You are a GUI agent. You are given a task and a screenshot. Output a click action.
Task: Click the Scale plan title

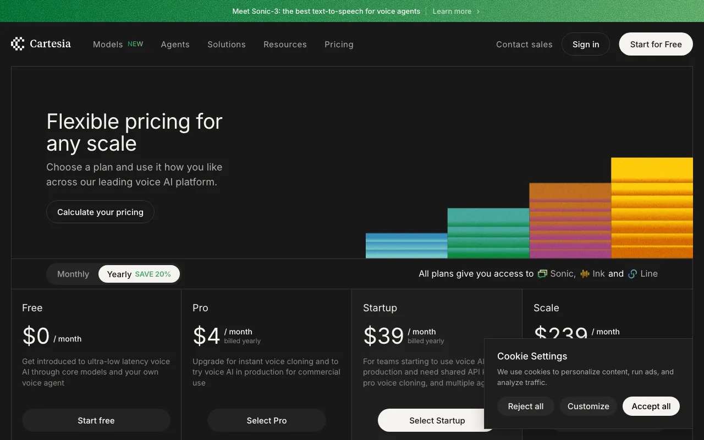(546, 308)
